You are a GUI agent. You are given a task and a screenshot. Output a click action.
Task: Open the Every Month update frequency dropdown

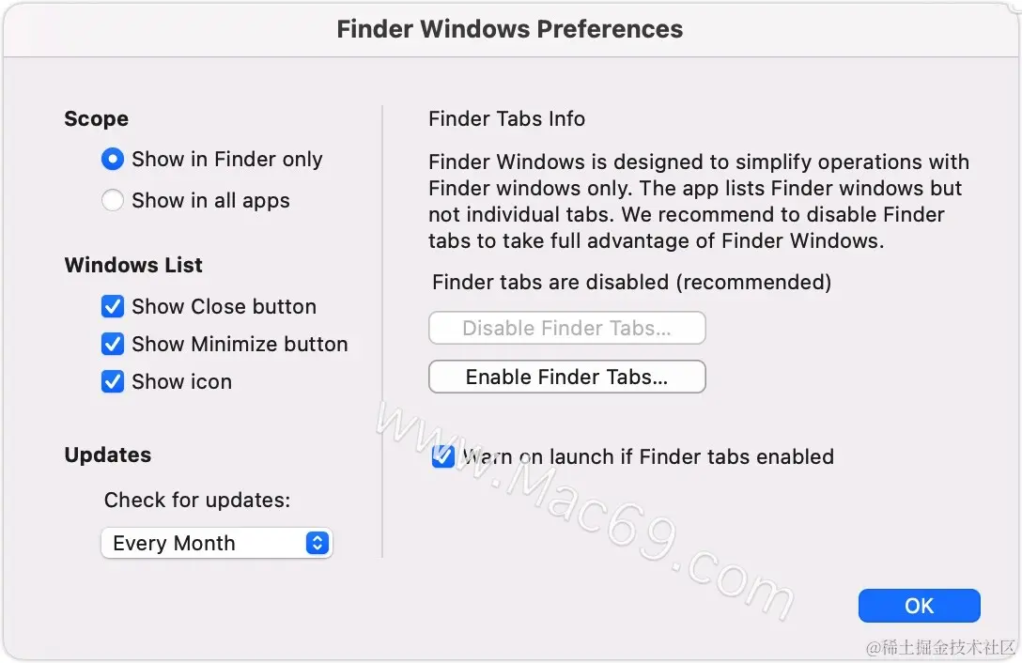click(x=216, y=543)
